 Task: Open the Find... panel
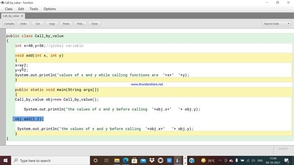(x=80, y=24)
